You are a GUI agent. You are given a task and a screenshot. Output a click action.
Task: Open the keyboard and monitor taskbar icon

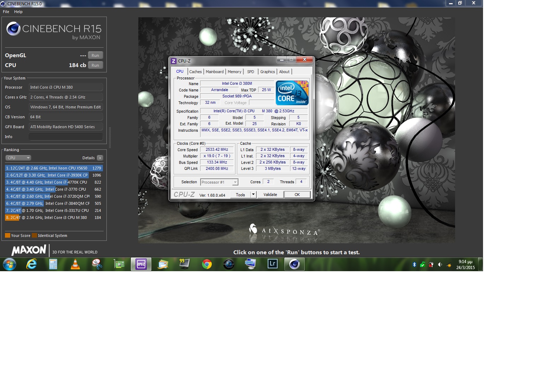pos(250,264)
